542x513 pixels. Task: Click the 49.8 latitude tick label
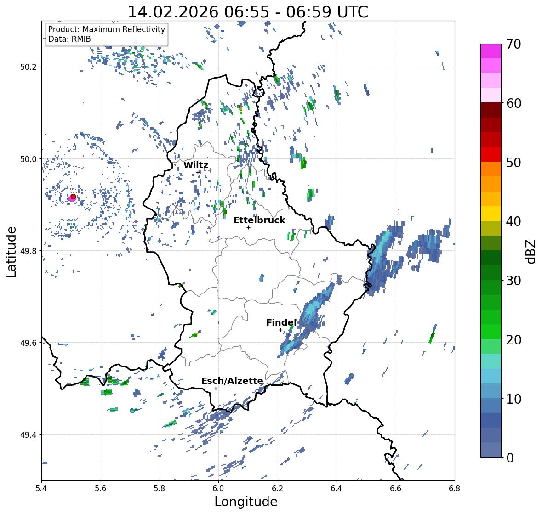tap(29, 251)
